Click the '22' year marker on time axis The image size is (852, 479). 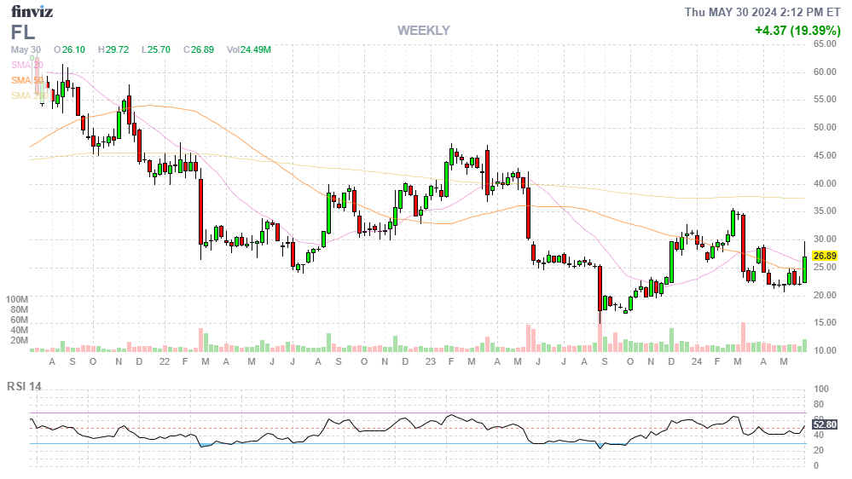coord(165,361)
